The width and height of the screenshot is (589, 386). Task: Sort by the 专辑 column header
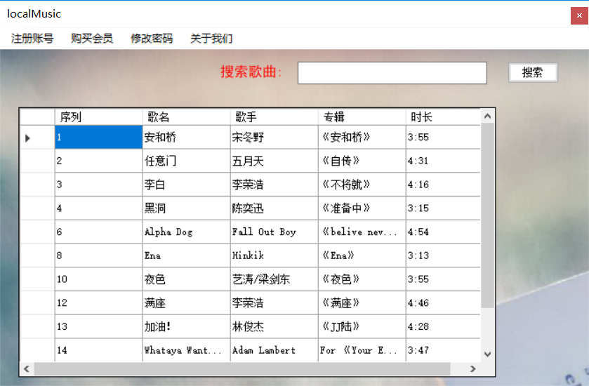(362, 117)
